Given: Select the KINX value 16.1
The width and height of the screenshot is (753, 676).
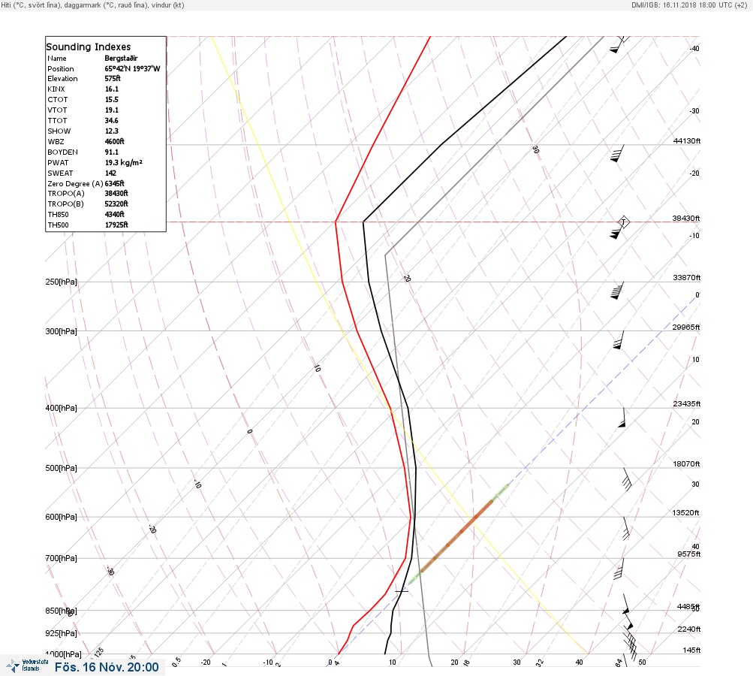Looking at the screenshot, I should point(112,89).
